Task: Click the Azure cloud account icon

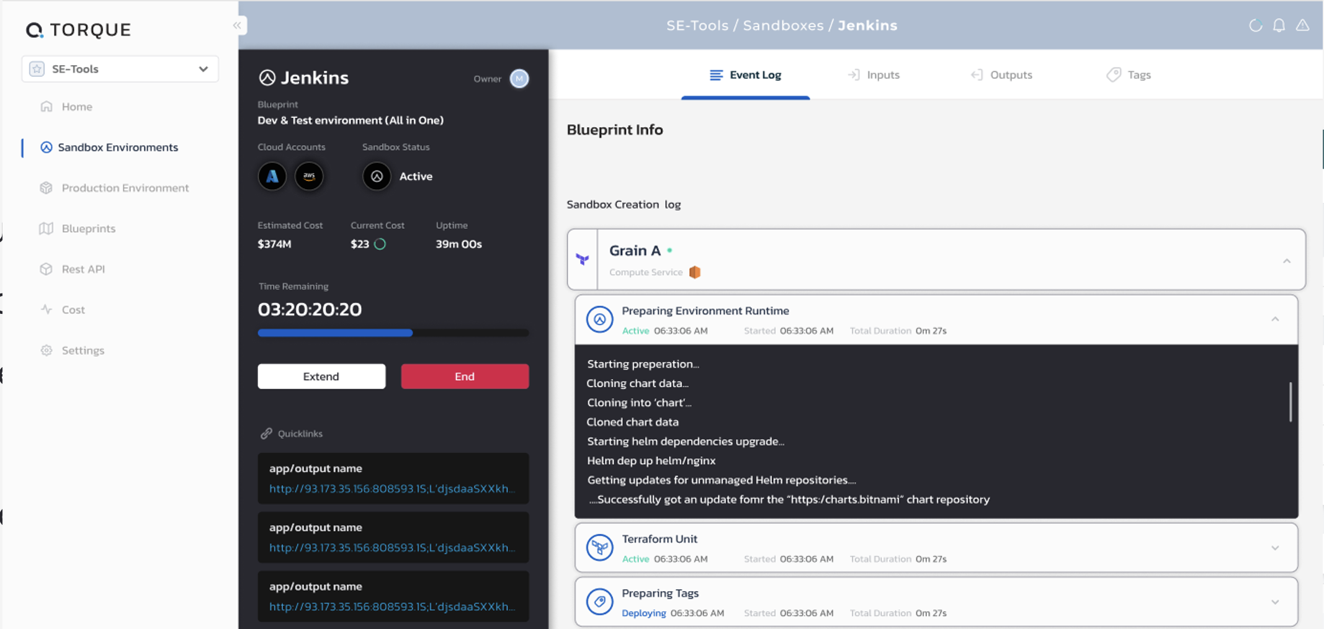Action: [272, 176]
